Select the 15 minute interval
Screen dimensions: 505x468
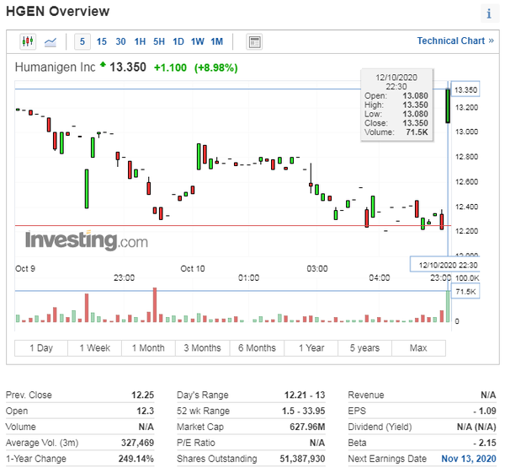coord(102,41)
